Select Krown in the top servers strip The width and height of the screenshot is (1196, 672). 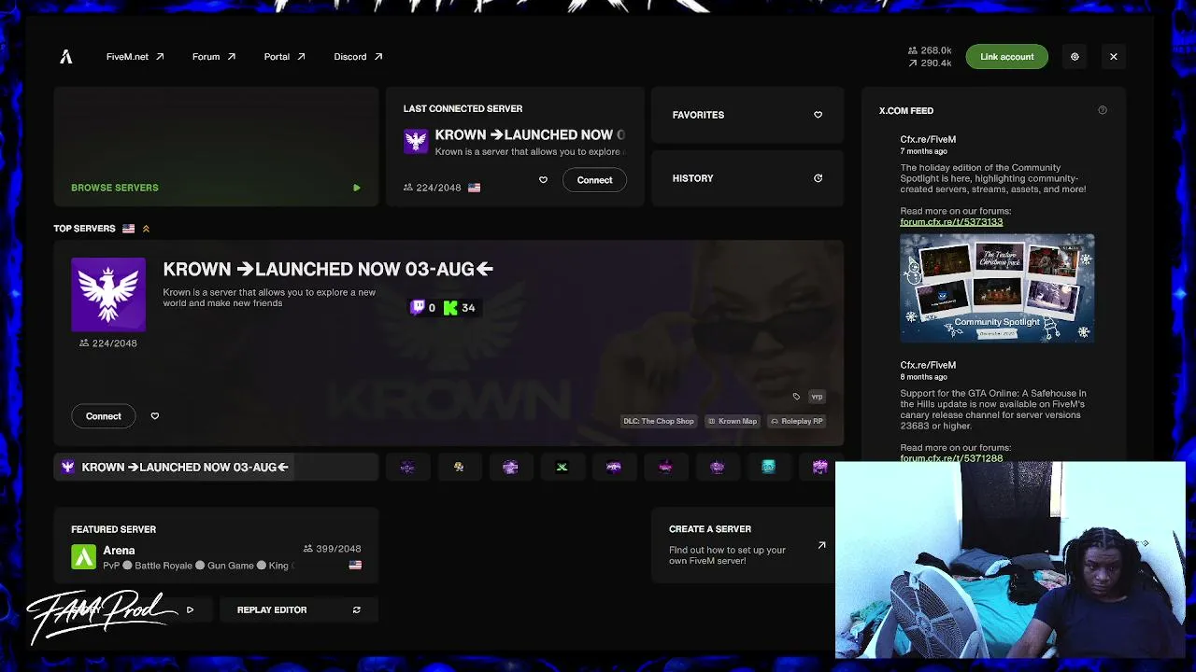(x=216, y=467)
